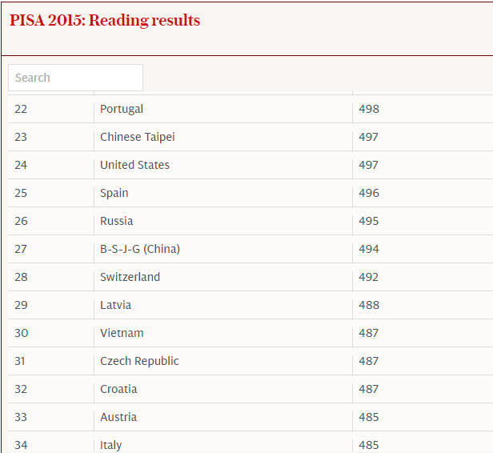Click rank number 27 cell
493x453 pixels.
(x=21, y=249)
